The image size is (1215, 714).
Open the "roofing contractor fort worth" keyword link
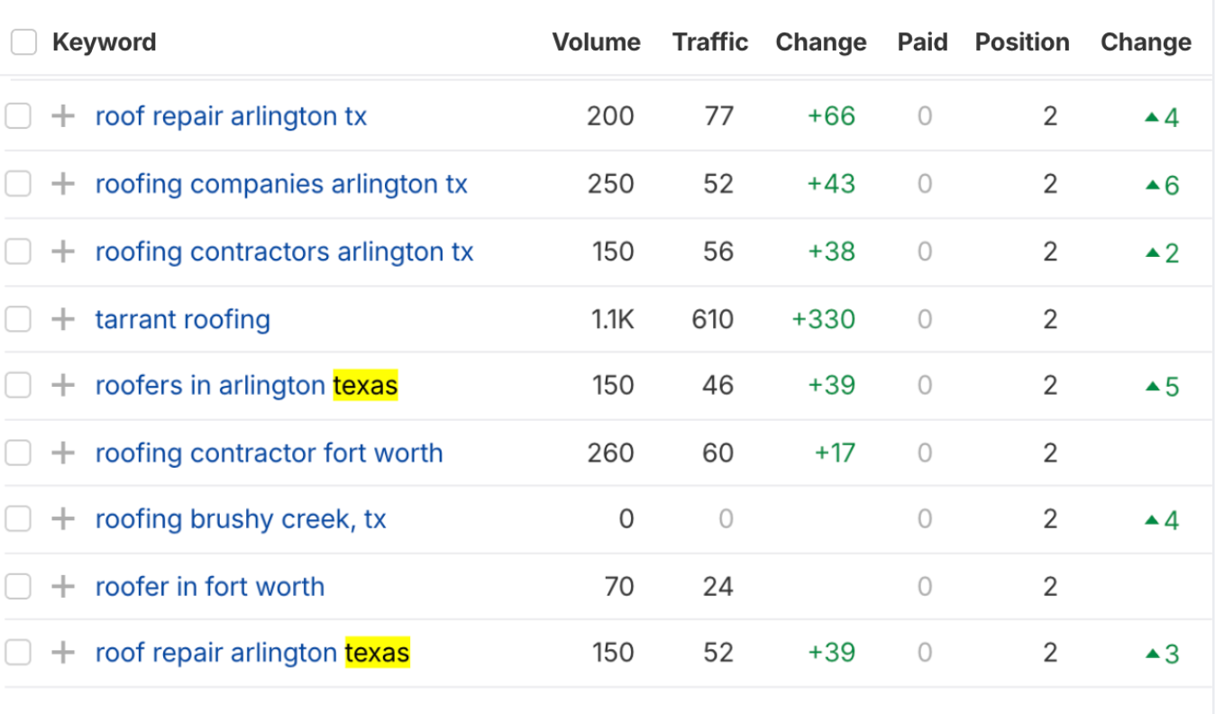click(x=269, y=453)
